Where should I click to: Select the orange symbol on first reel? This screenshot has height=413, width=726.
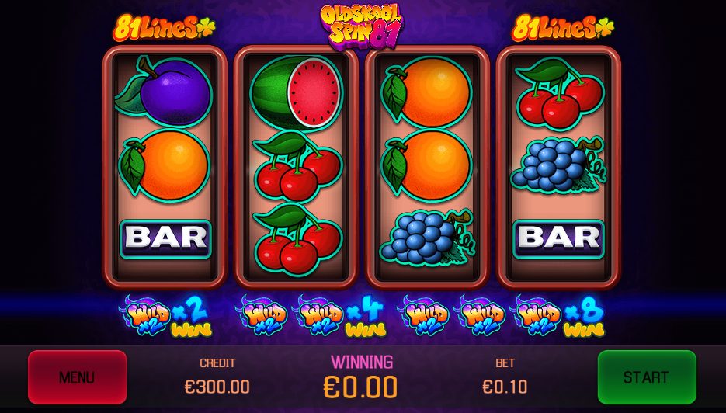coord(165,165)
